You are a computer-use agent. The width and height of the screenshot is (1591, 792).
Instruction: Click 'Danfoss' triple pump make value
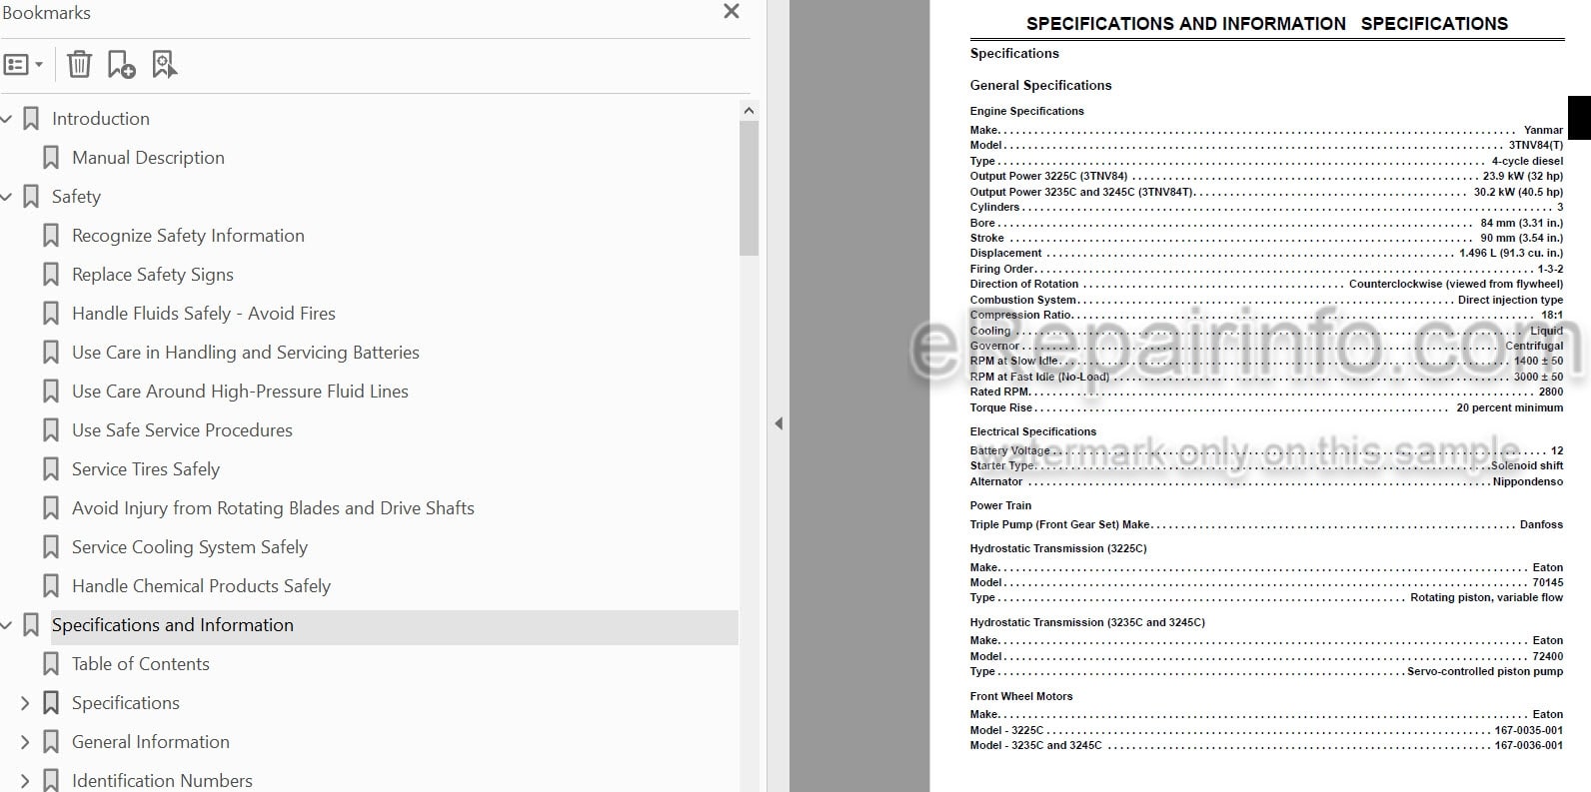point(1541,524)
